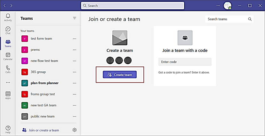The width and height of the screenshot is (265, 136).
Task: Open manage teams gear icon
Action: click(75, 130)
